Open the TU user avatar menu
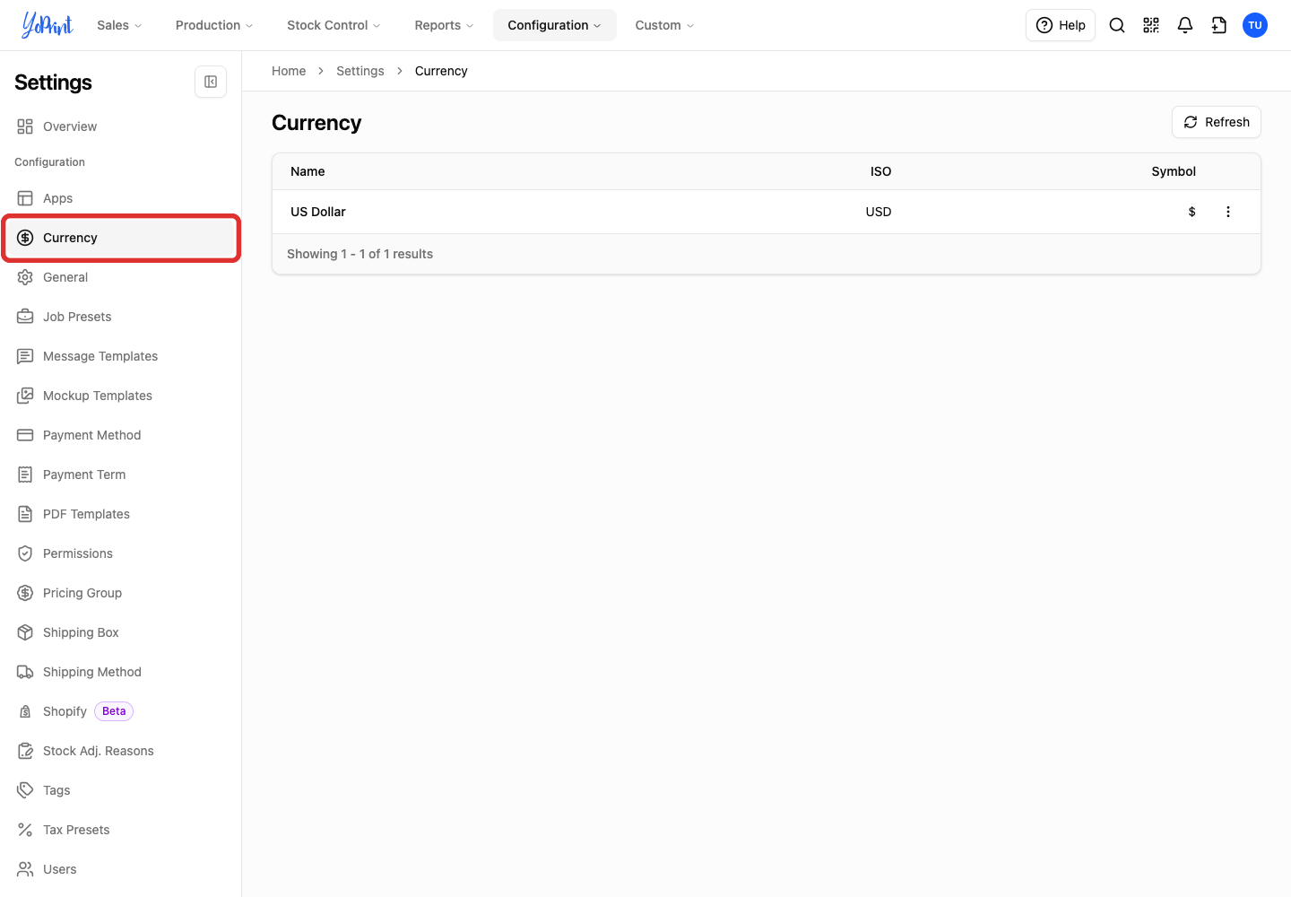This screenshot has height=897, width=1291. [x=1255, y=25]
